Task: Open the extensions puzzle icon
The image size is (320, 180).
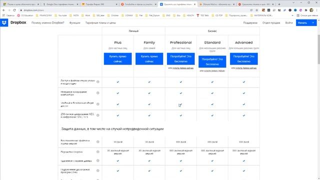Action: coord(306,10)
